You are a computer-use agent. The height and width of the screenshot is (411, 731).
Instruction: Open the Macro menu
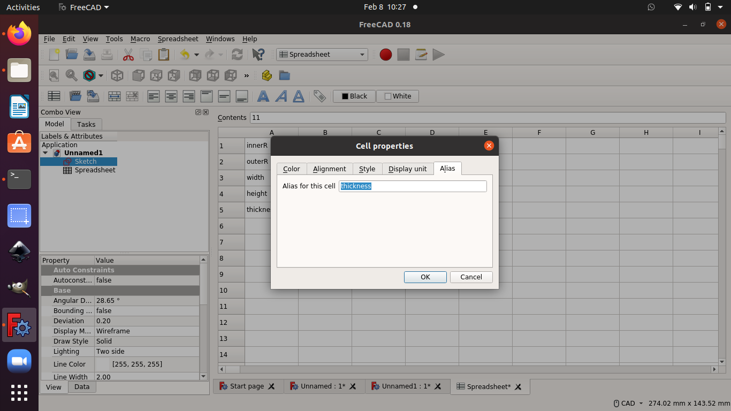(x=140, y=39)
